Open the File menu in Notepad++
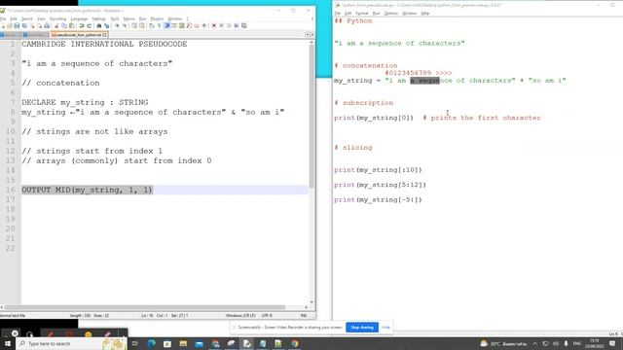The image size is (623, 350). [x=3, y=18]
